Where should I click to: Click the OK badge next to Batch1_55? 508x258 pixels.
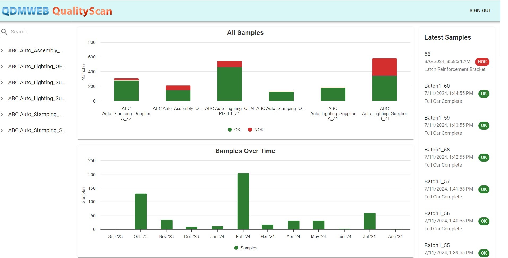tap(484, 253)
